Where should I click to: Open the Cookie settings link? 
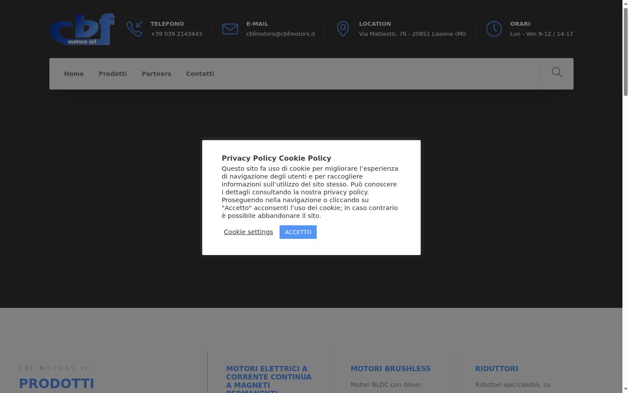point(249,232)
